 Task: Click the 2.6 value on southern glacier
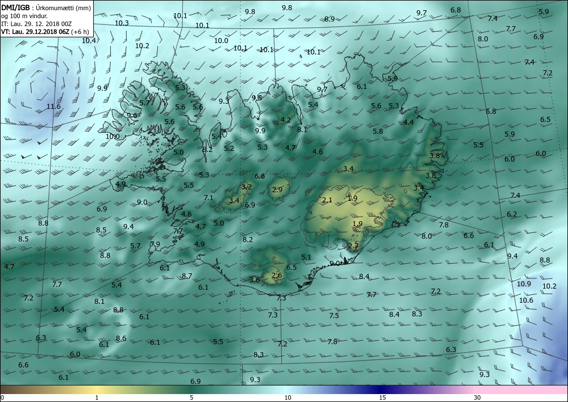[x=277, y=275]
